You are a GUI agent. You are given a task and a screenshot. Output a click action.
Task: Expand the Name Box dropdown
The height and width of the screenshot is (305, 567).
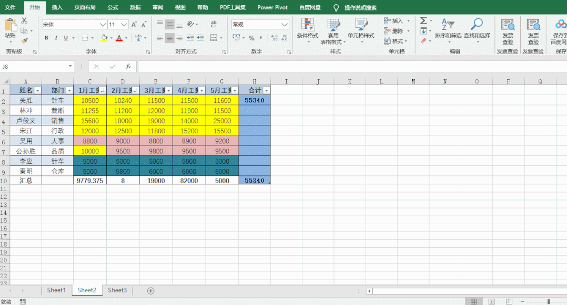click(x=70, y=67)
